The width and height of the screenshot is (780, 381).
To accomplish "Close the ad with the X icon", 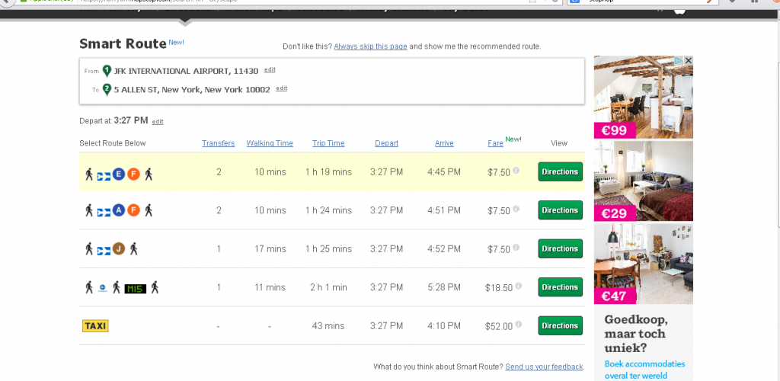I will click(688, 61).
